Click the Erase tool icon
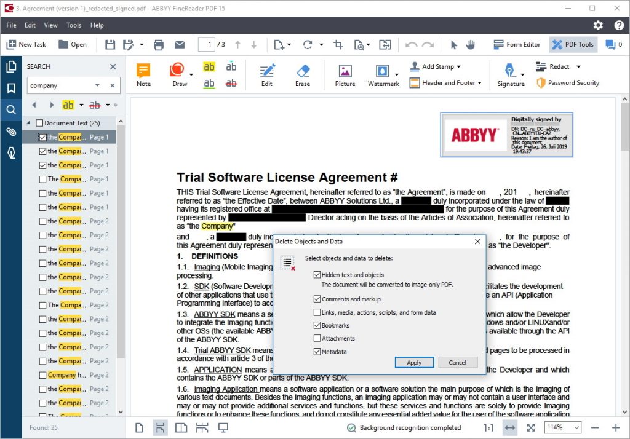The width and height of the screenshot is (630, 439). coord(302,75)
